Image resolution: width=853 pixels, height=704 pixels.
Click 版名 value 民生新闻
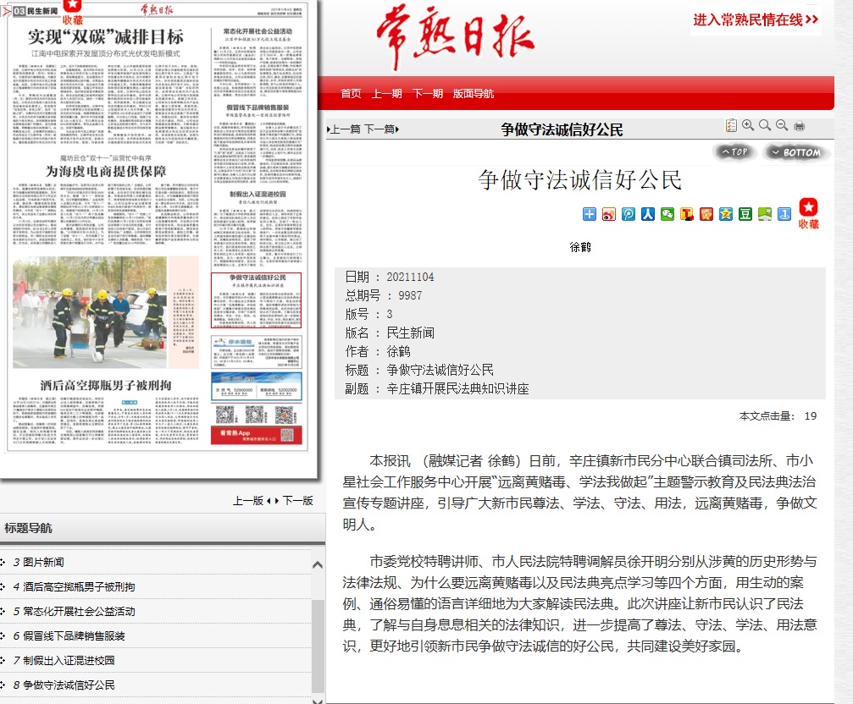(410, 333)
